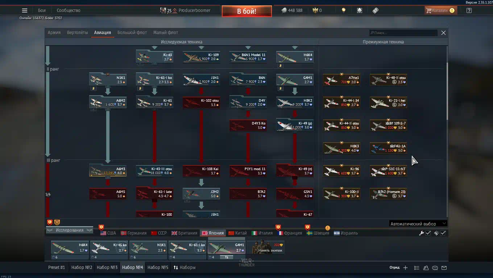The image size is (493, 278).
Task: Click the wrench auto-repair icon
Action: pyautogui.click(x=422, y=233)
